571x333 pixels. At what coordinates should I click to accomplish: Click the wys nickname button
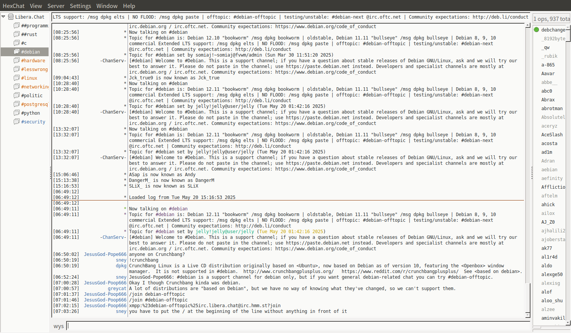point(58,326)
